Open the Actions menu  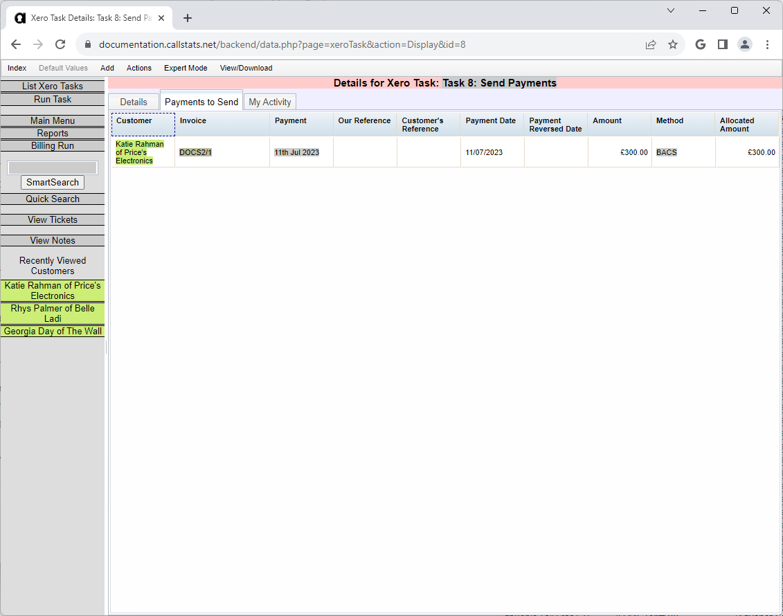[x=138, y=68]
